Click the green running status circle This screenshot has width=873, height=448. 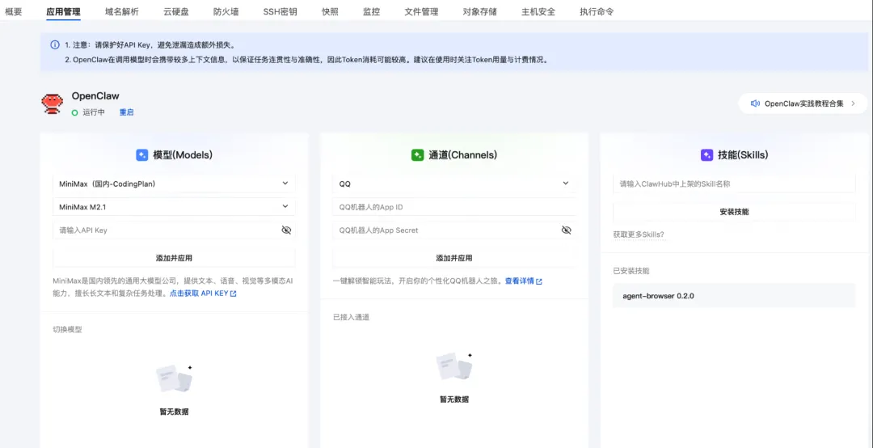click(74, 112)
